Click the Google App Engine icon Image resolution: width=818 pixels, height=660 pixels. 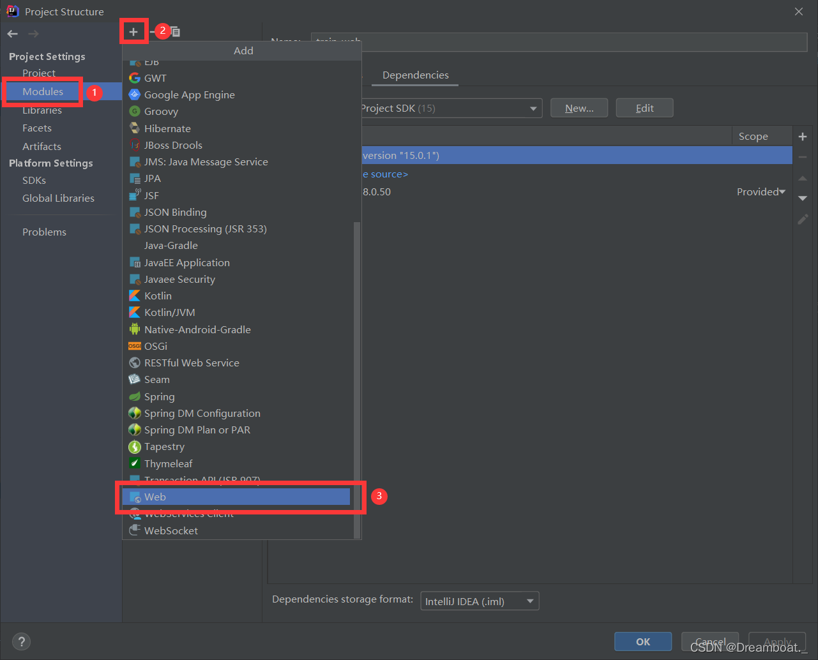[135, 94]
